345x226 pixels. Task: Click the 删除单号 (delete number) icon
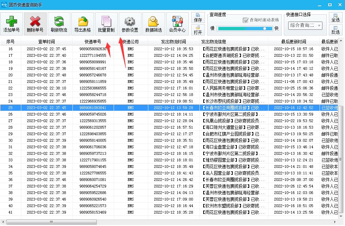point(35,23)
